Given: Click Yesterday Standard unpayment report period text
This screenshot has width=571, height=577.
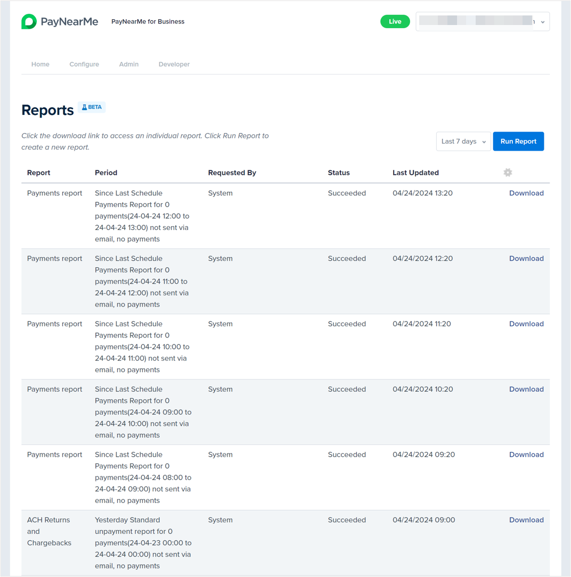Looking at the screenshot, I should coord(143,543).
